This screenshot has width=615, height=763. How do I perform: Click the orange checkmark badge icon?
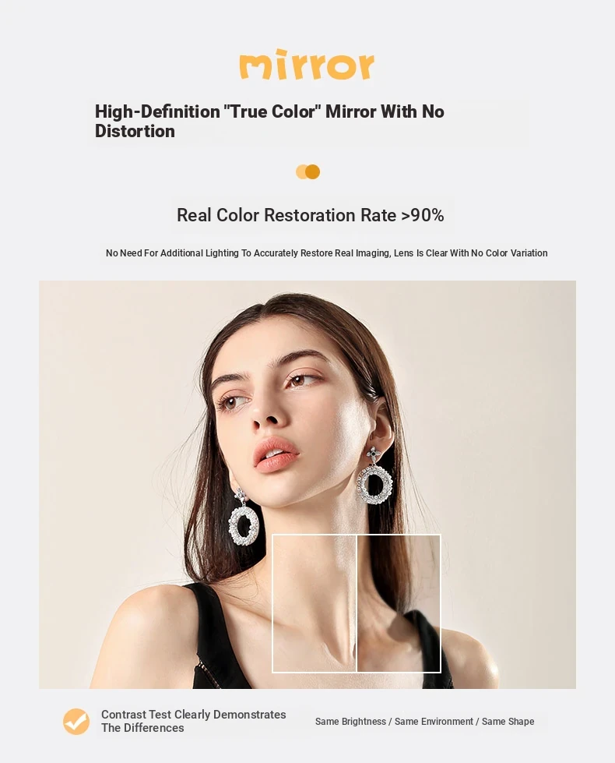(76, 721)
